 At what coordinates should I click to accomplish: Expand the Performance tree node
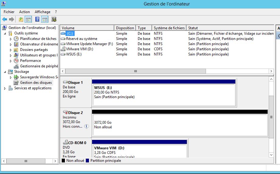tap(11, 61)
